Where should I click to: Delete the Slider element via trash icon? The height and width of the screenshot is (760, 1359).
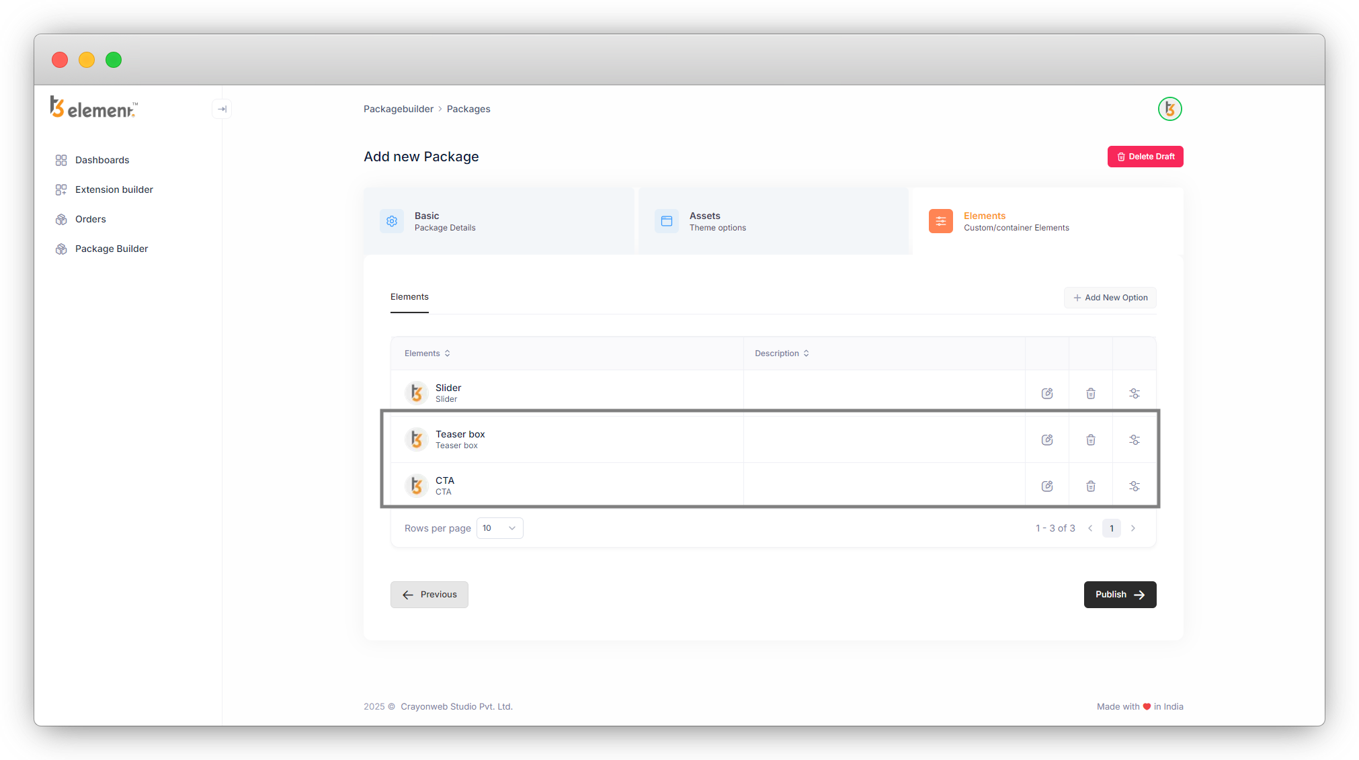click(1090, 393)
